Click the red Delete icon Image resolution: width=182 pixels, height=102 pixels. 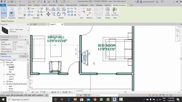click(x=75, y=15)
